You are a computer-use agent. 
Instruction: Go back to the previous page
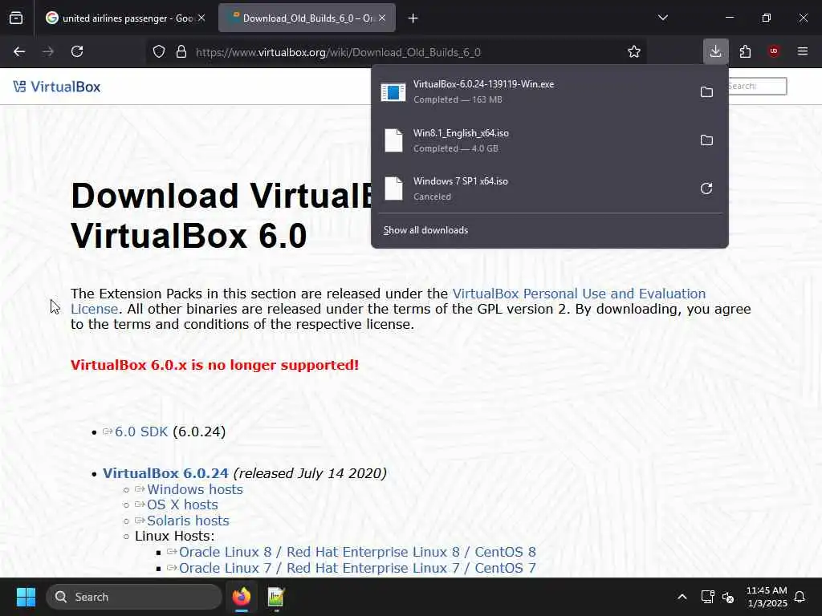19,51
